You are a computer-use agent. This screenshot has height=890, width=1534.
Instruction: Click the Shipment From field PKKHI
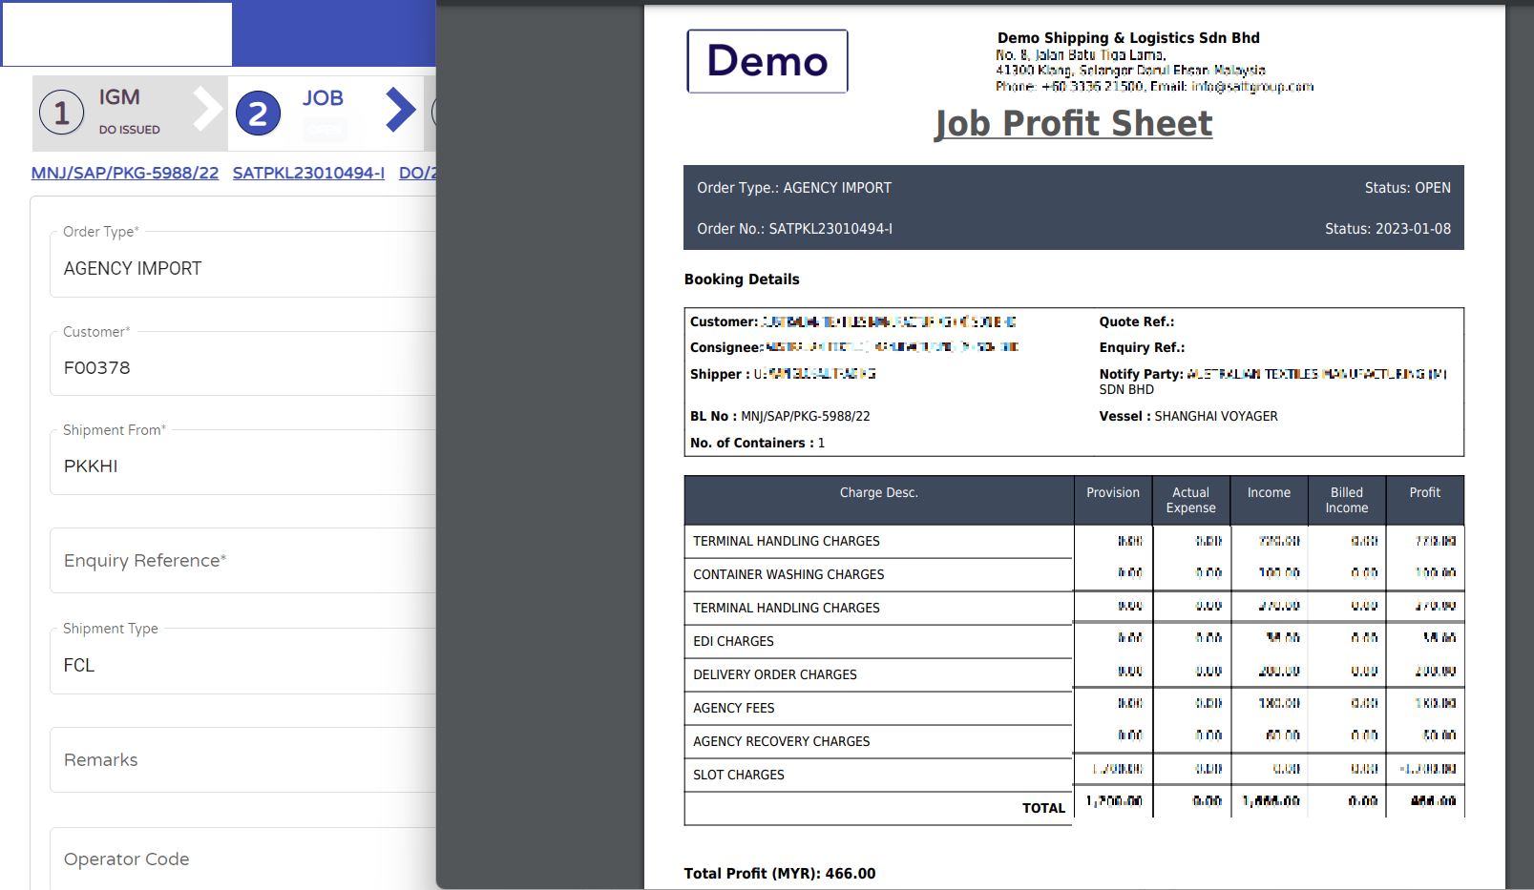(x=242, y=463)
